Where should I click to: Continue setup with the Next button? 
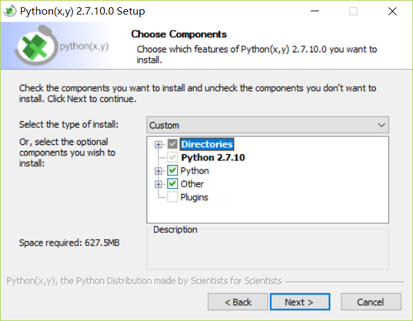coord(300,302)
